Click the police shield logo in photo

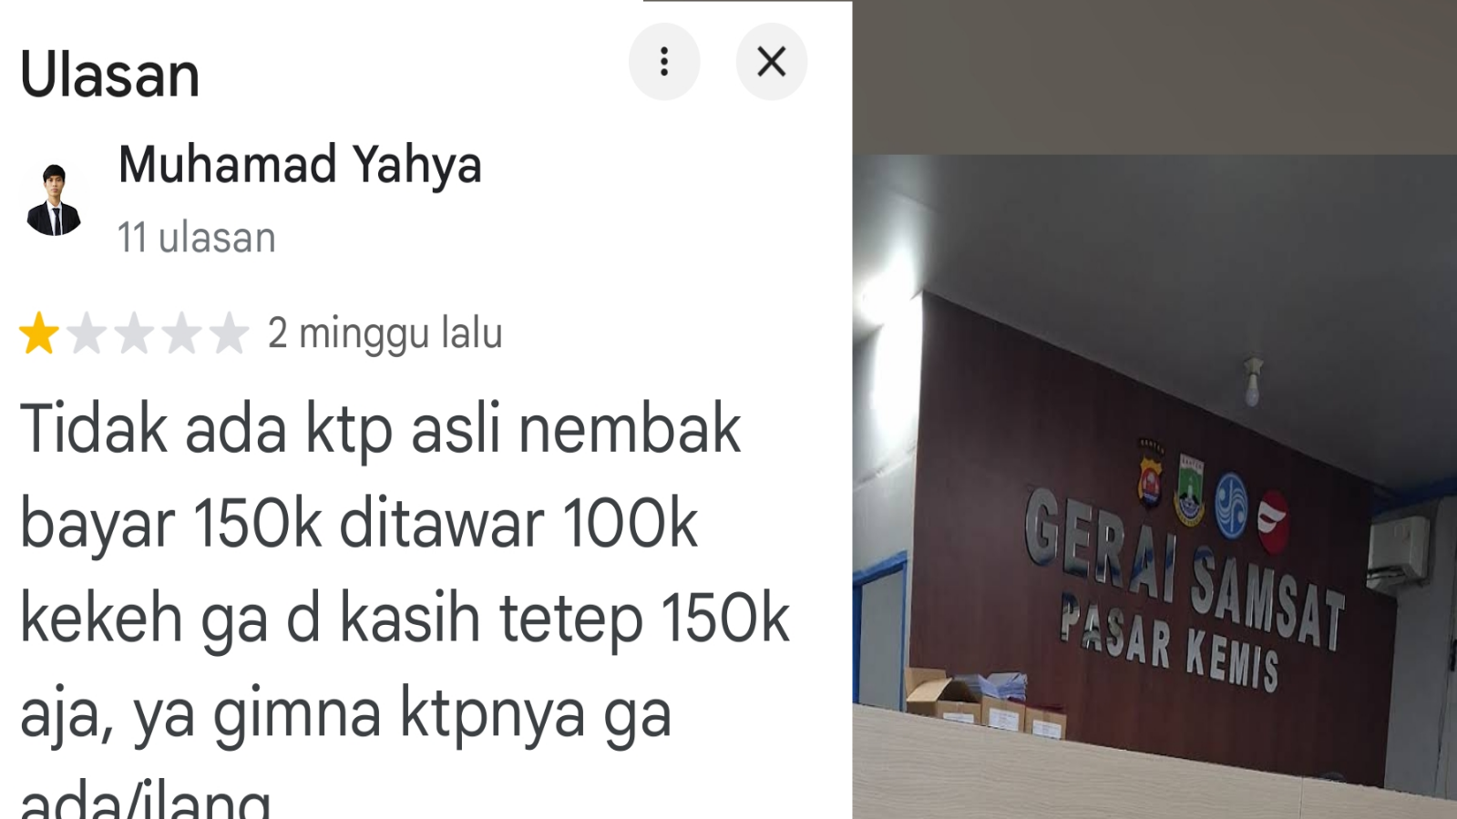pyautogui.click(x=1151, y=474)
